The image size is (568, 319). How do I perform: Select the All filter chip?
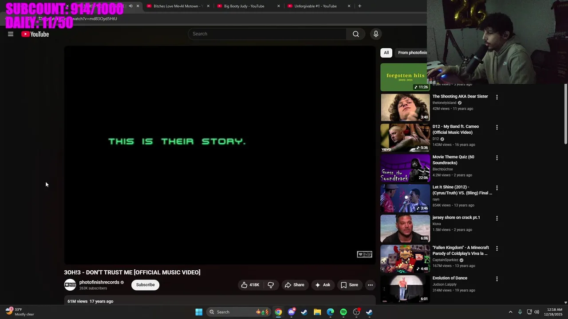point(386,53)
